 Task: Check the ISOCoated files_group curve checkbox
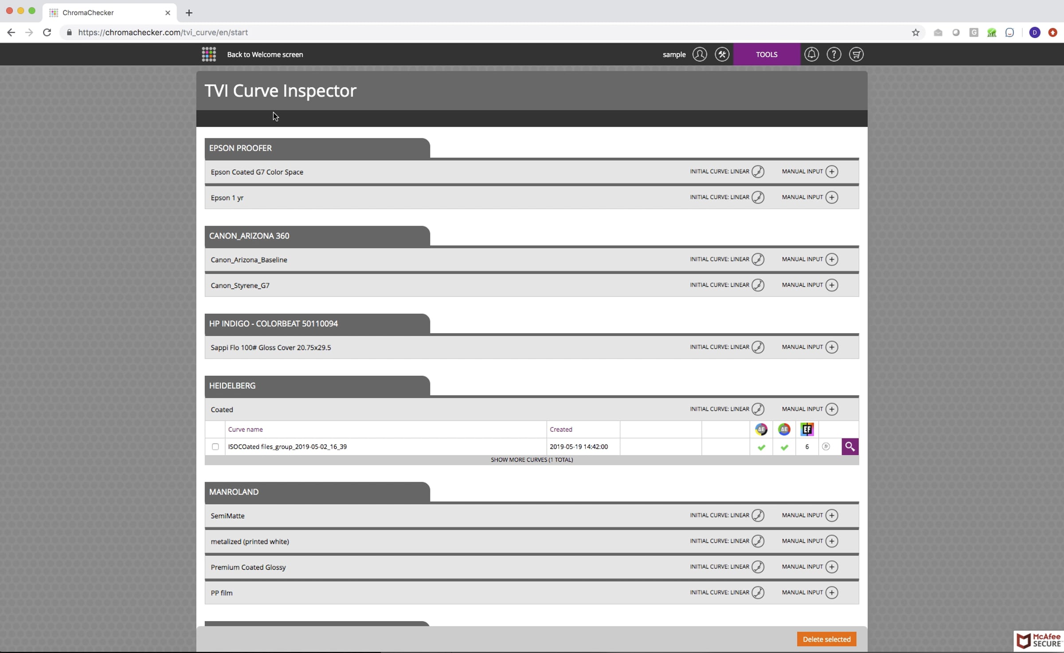click(x=215, y=447)
